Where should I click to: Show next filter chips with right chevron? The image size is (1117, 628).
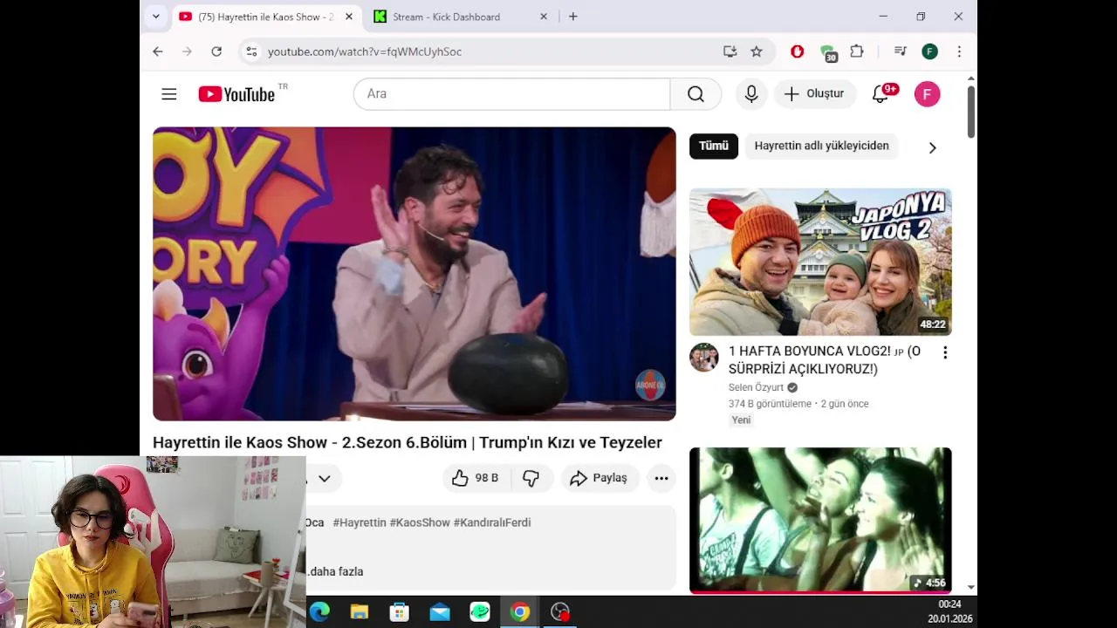click(932, 147)
